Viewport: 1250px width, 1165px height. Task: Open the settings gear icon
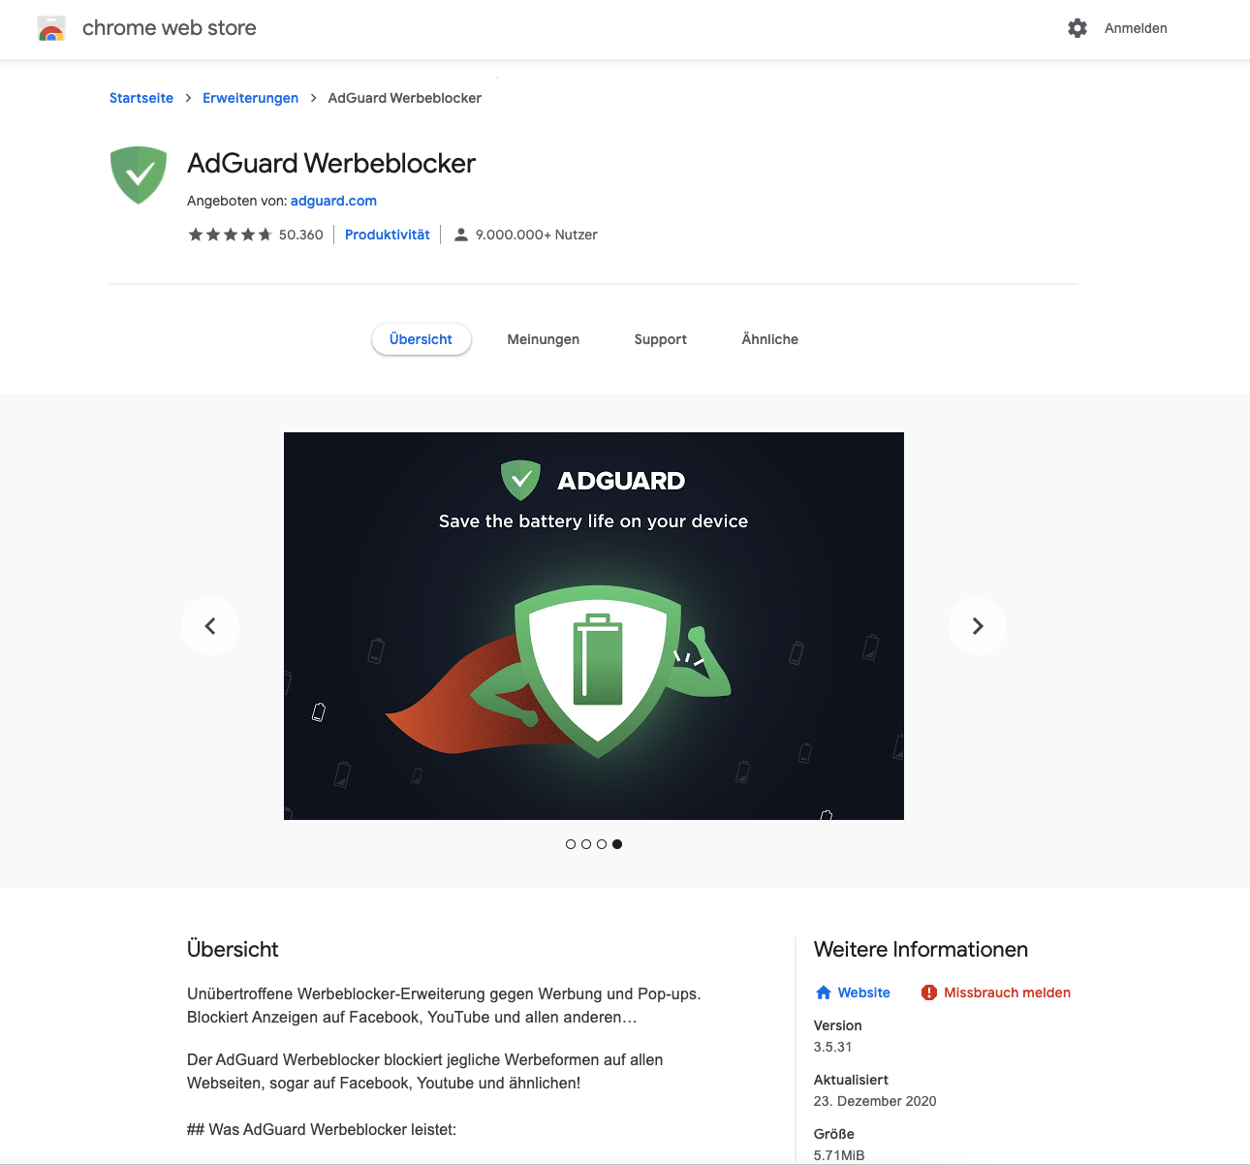click(x=1078, y=28)
